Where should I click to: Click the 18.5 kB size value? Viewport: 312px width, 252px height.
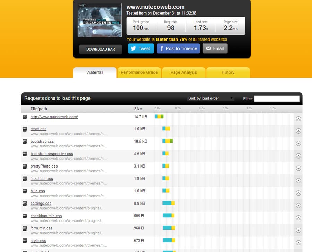[x=140, y=141]
